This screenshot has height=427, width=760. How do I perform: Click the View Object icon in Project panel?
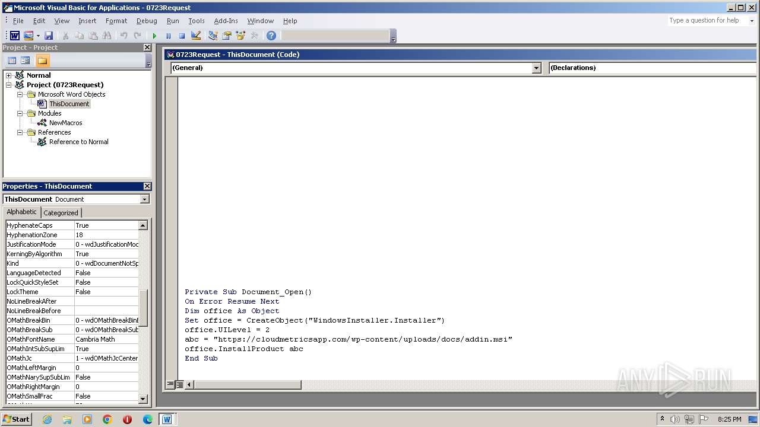(x=26, y=60)
